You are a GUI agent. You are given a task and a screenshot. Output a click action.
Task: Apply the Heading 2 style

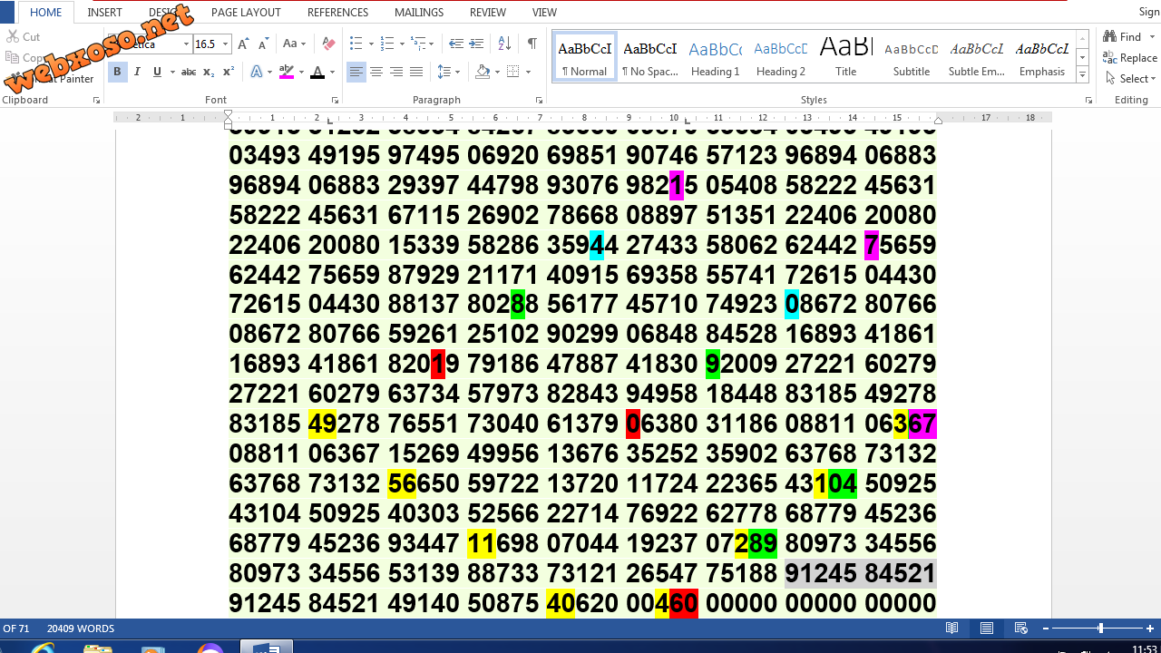point(781,58)
